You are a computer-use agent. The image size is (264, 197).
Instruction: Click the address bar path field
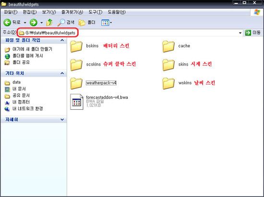point(130,33)
